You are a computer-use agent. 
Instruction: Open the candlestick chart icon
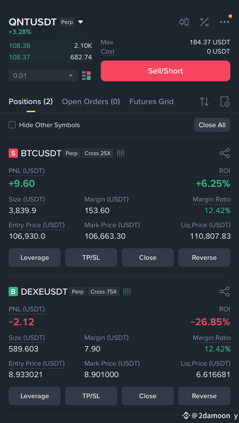pyautogui.click(x=184, y=22)
